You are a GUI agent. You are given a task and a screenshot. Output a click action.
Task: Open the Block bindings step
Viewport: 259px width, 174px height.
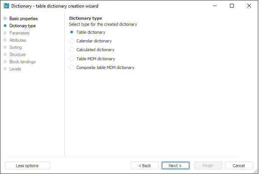[22, 62]
